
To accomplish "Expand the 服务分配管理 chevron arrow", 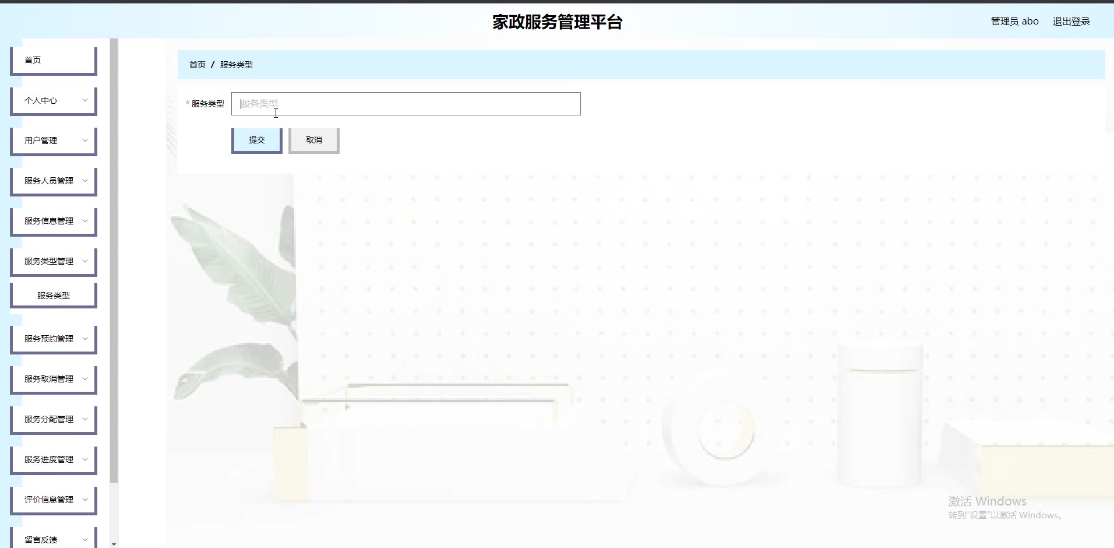I will click(x=85, y=419).
